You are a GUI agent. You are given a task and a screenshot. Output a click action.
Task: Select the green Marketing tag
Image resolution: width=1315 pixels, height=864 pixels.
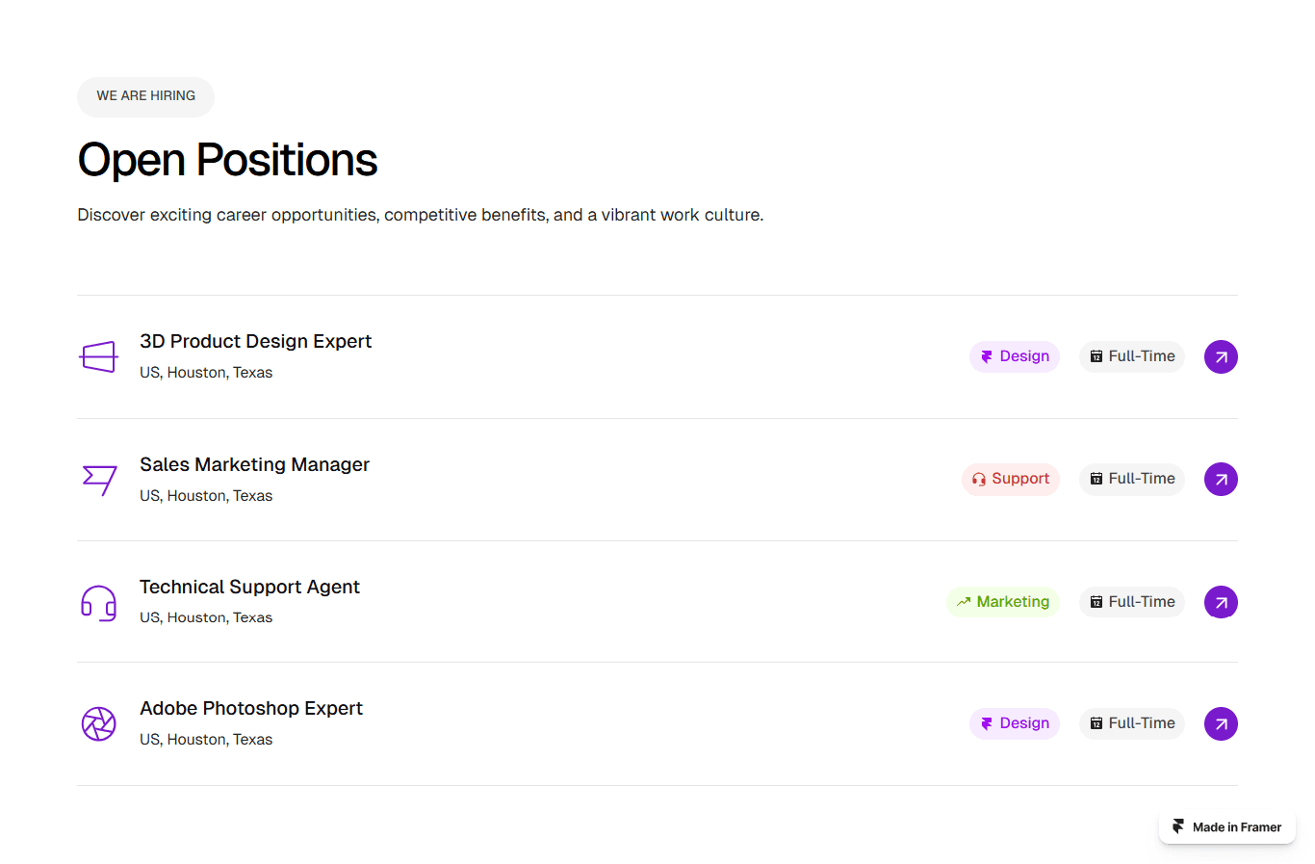(1003, 602)
